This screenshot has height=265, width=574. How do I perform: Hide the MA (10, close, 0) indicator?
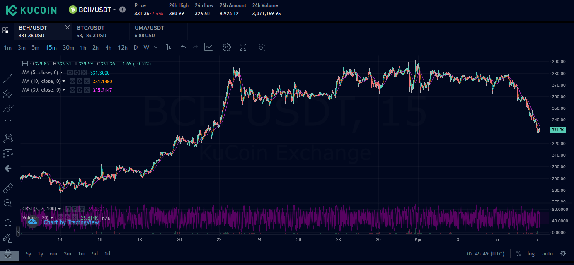tap(72, 81)
